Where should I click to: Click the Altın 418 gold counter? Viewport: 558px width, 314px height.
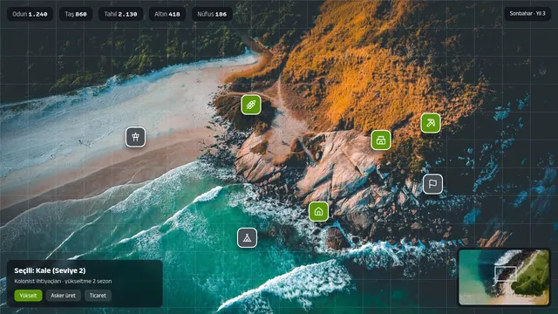(x=167, y=14)
